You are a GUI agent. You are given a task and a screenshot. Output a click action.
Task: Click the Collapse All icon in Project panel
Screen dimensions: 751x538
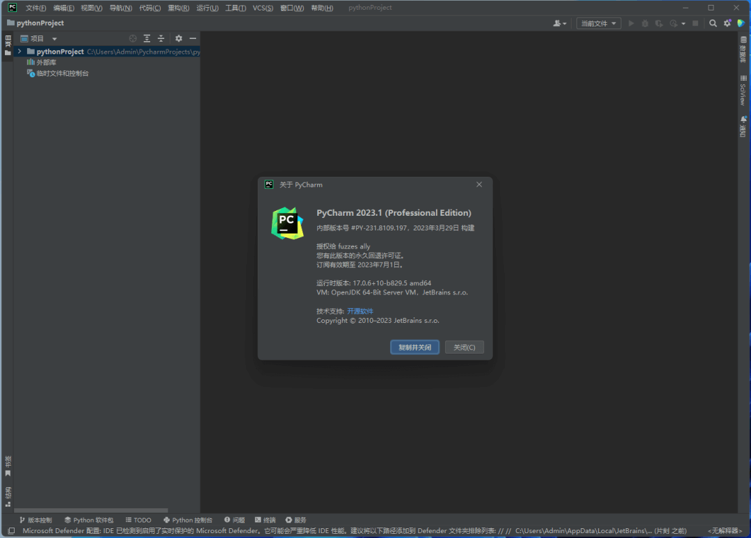[x=161, y=39]
